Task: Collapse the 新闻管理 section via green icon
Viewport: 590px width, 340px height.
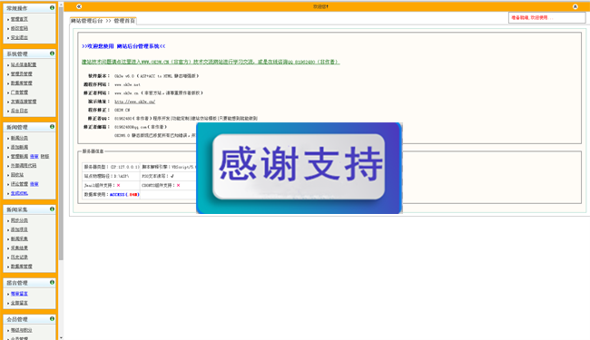Action: click(x=52, y=127)
